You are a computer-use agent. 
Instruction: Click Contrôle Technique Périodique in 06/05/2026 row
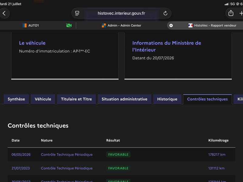click(67, 154)
